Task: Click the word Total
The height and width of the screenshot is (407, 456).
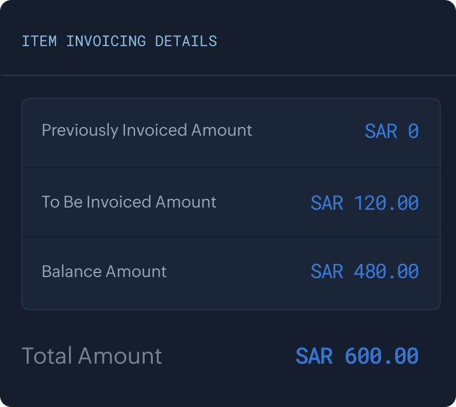Action: pos(47,356)
